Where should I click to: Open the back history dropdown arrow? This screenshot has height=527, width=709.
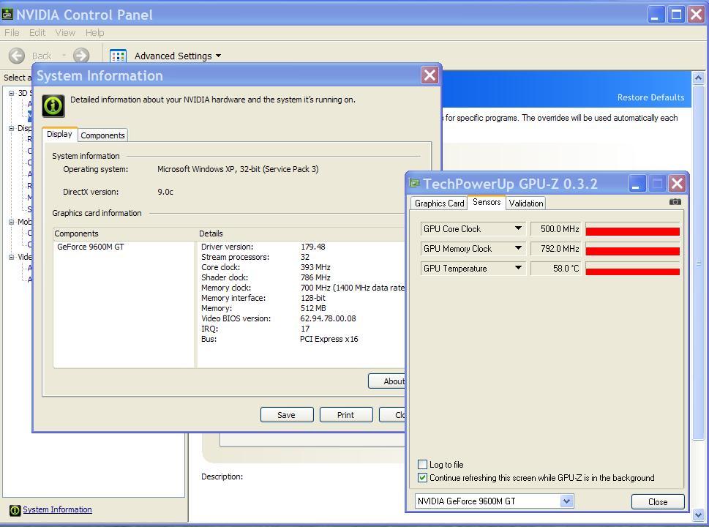(x=64, y=56)
